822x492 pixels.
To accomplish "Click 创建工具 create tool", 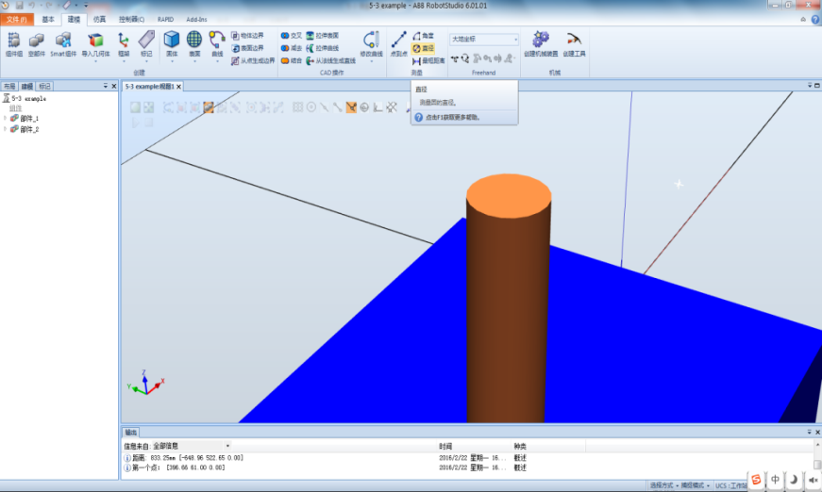I will click(574, 44).
